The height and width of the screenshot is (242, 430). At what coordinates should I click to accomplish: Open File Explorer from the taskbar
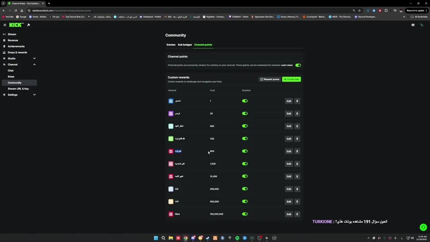coord(171,238)
